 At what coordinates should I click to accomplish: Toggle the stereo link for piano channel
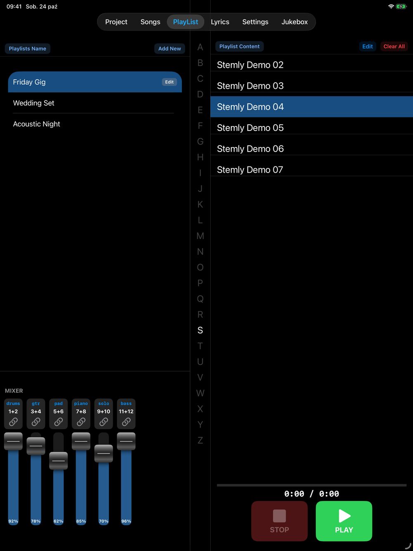(81, 422)
